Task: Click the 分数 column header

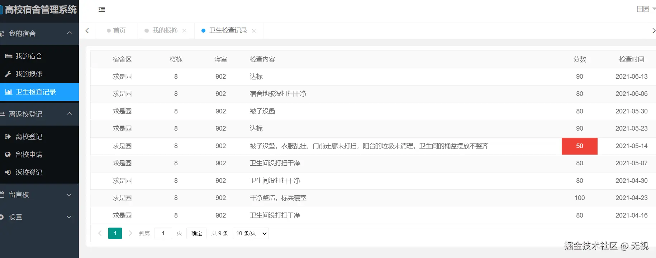Action: [x=580, y=59]
